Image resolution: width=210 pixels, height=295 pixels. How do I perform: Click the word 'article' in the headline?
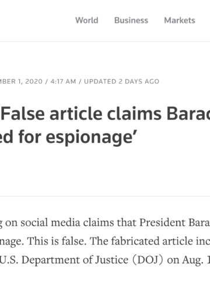[76, 114]
